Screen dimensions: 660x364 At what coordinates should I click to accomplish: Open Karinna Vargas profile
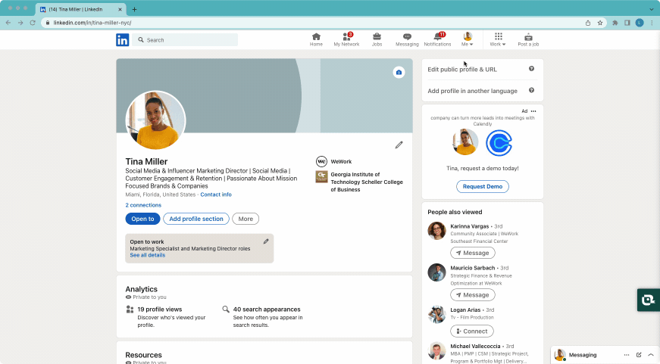[469, 226]
